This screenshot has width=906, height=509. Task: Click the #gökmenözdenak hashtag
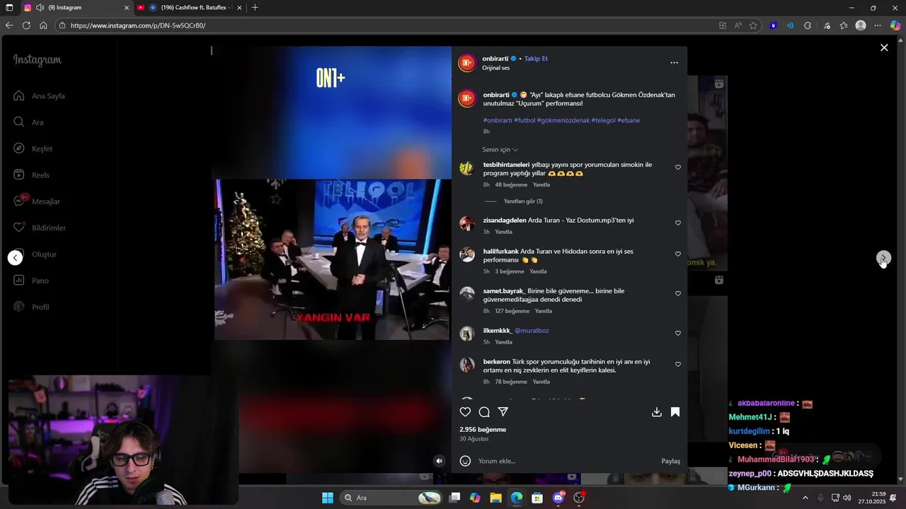pos(563,121)
